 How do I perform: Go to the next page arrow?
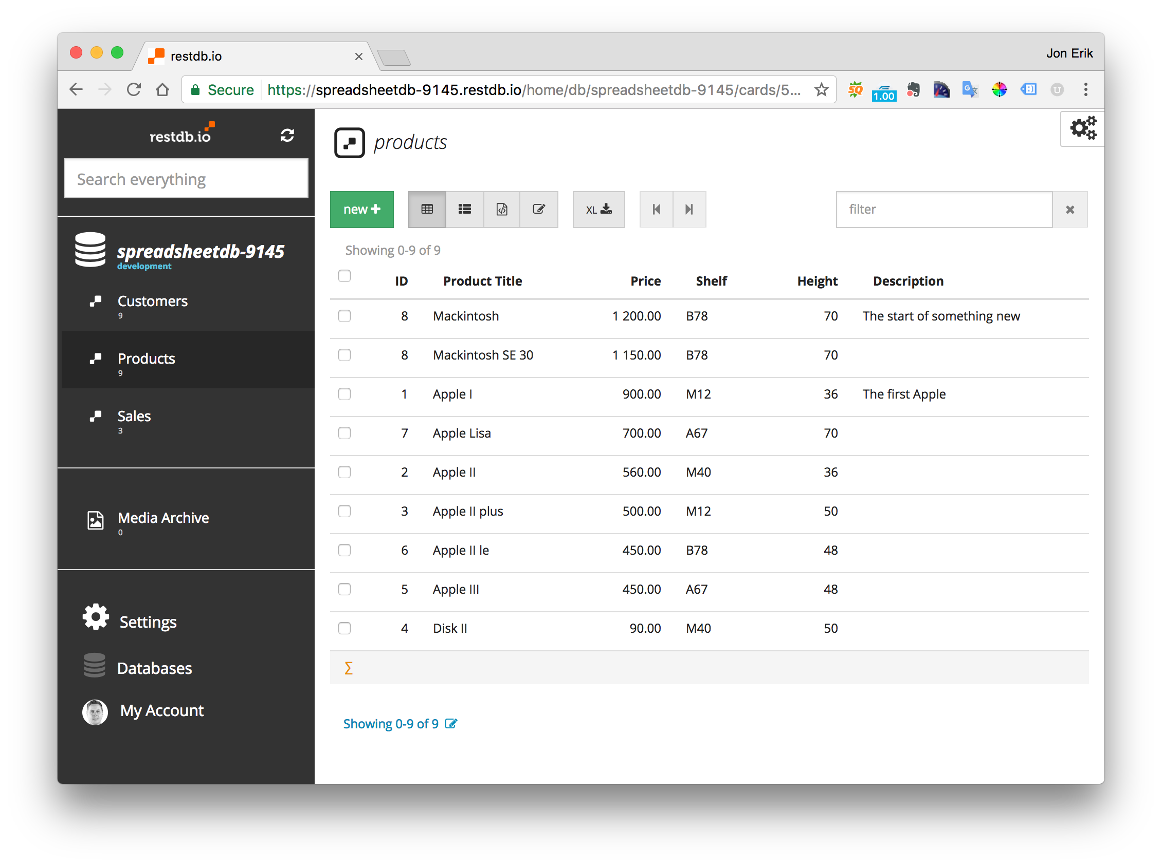click(689, 209)
